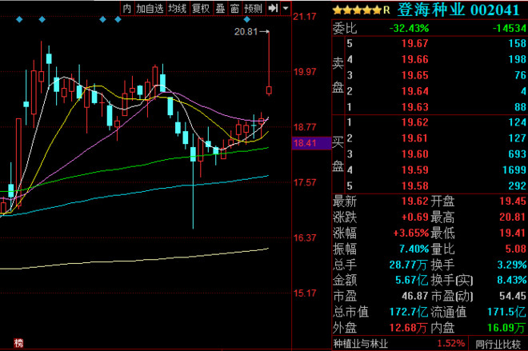Click the 16.37 price axis label

point(305,238)
